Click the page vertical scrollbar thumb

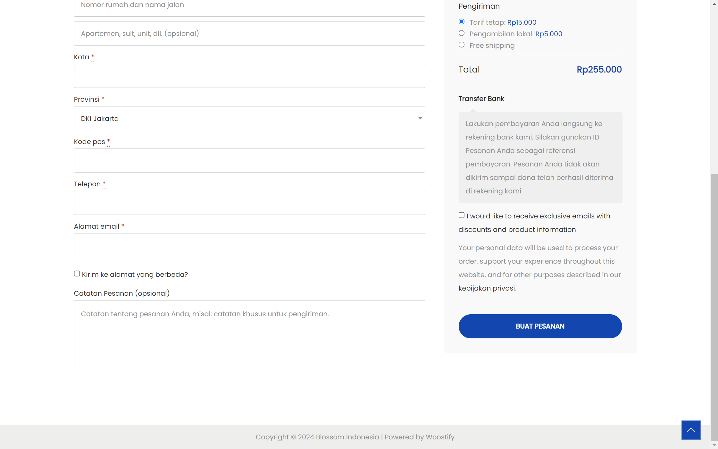coord(714,307)
